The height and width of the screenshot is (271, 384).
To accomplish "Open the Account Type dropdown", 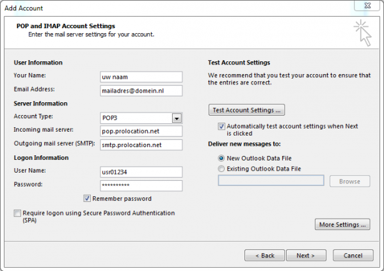I will pyautogui.click(x=175, y=118).
